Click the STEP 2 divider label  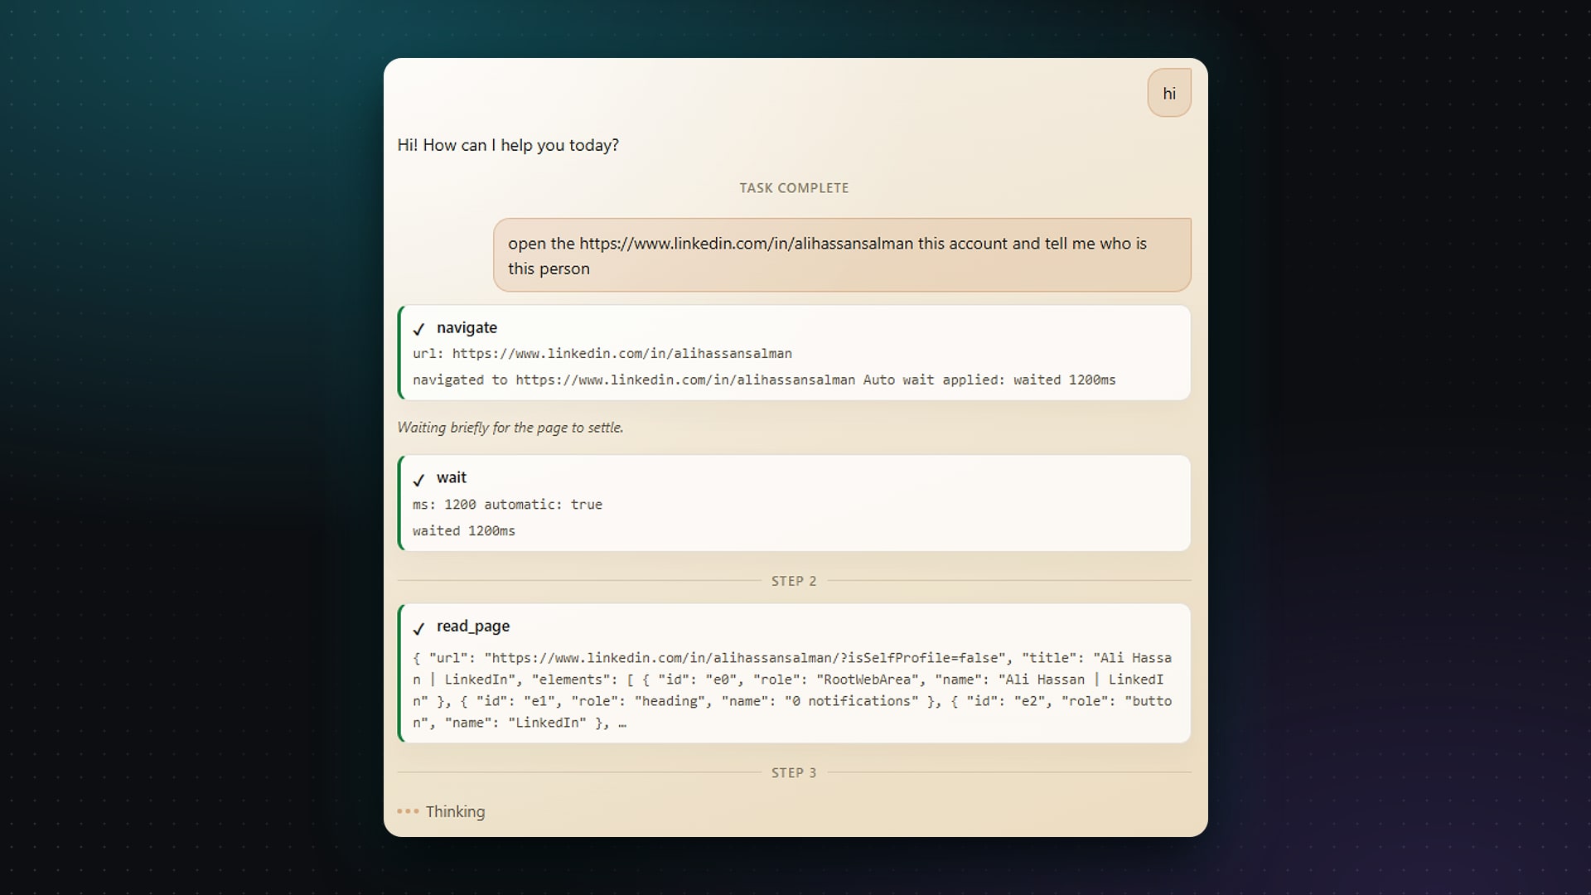click(x=794, y=581)
